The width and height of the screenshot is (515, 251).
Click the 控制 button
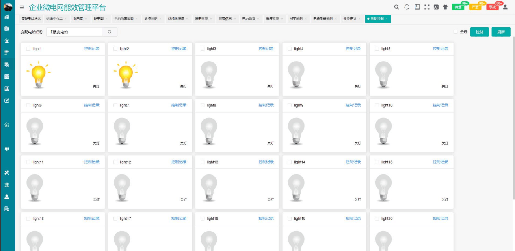coord(479,32)
